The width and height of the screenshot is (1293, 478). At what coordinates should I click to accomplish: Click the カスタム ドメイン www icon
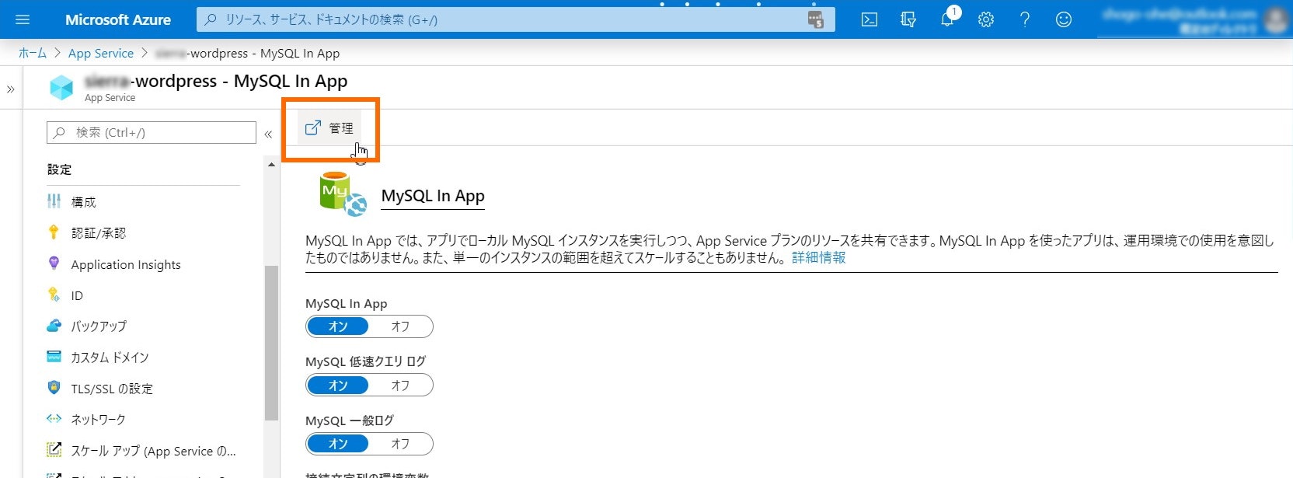[x=54, y=356]
